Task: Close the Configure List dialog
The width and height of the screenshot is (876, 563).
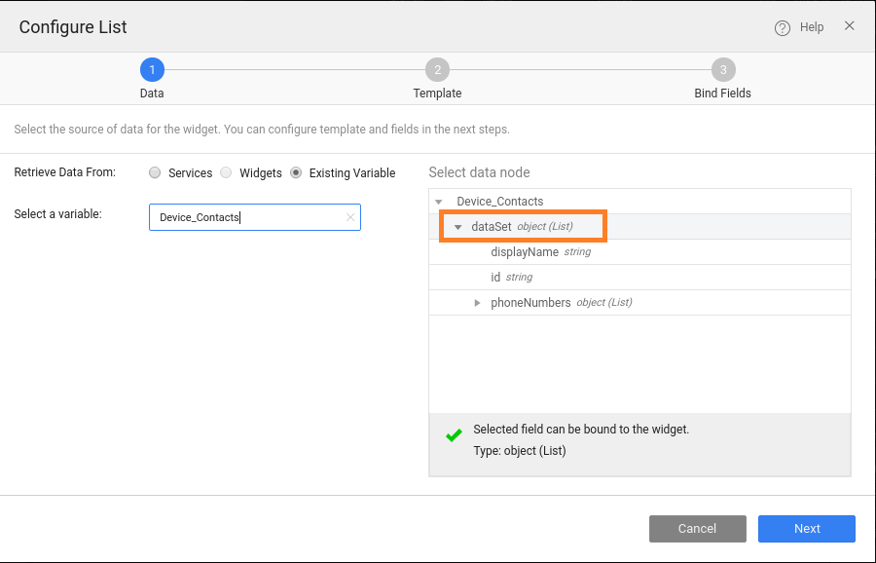Action: (x=849, y=26)
